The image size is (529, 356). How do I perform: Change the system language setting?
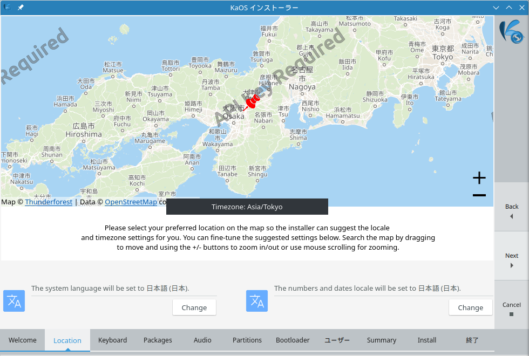[194, 307]
